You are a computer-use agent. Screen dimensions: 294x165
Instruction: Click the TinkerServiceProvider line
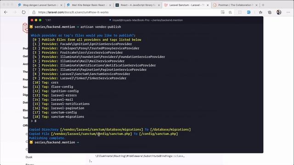tap(79, 78)
